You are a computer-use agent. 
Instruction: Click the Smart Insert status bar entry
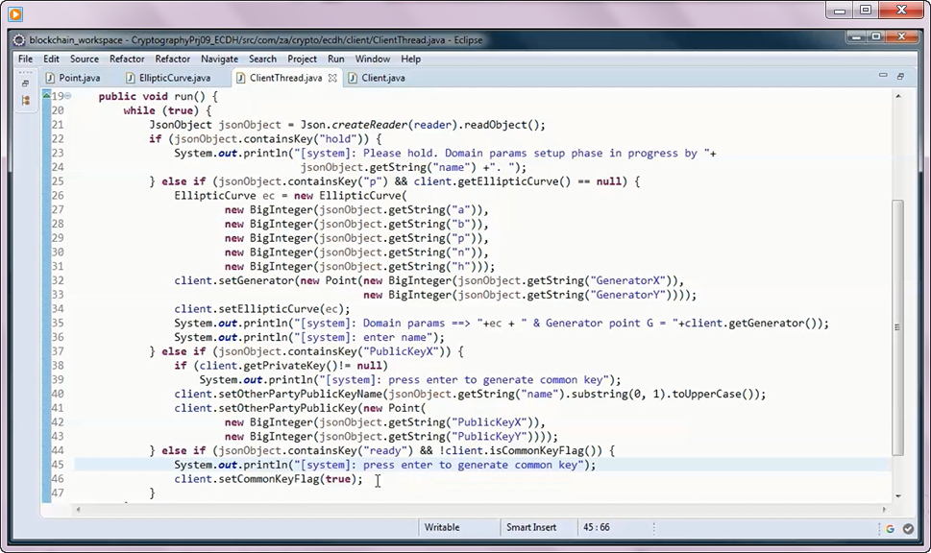point(531,527)
